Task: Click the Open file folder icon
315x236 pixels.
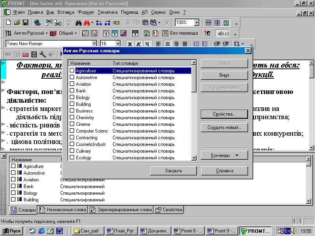Action: 17,22
